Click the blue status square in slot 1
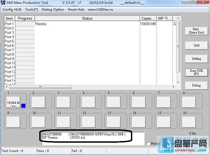Viewport: 210px width, 155px height. click(x=23, y=106)
